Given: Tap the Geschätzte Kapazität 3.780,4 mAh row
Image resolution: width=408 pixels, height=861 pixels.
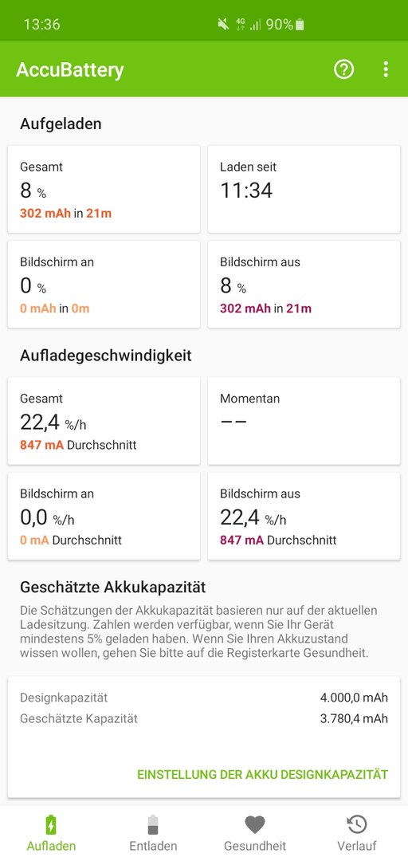Looking at the screenshot, I should pyautogui.click(x=204, y=718).
